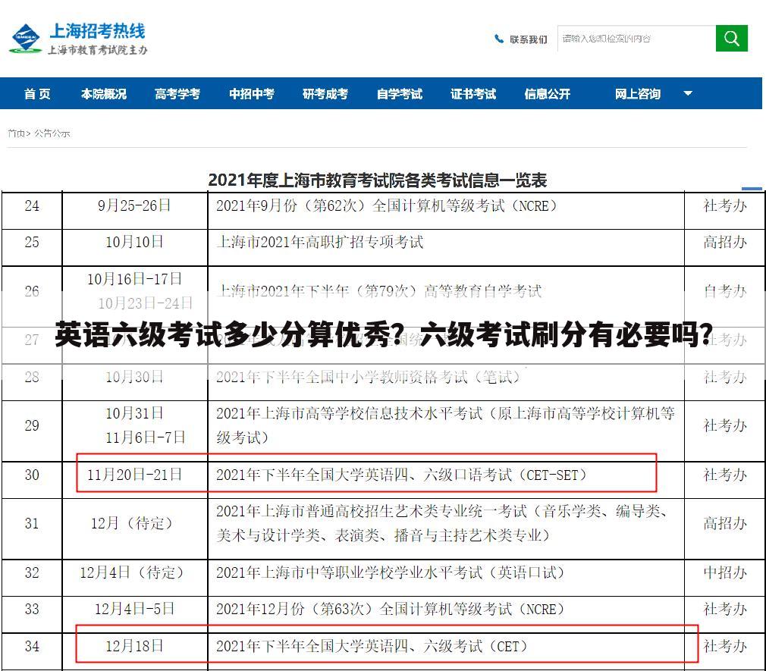Click the phone icon beside 联系我们
Image resolution: width=766 pixels, height=671 pixels.
(499, 39)
